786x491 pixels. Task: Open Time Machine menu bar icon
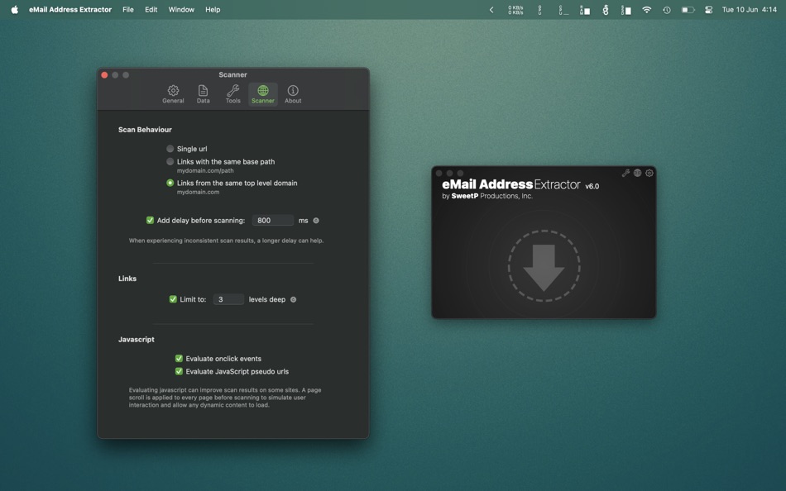[667, 10]
